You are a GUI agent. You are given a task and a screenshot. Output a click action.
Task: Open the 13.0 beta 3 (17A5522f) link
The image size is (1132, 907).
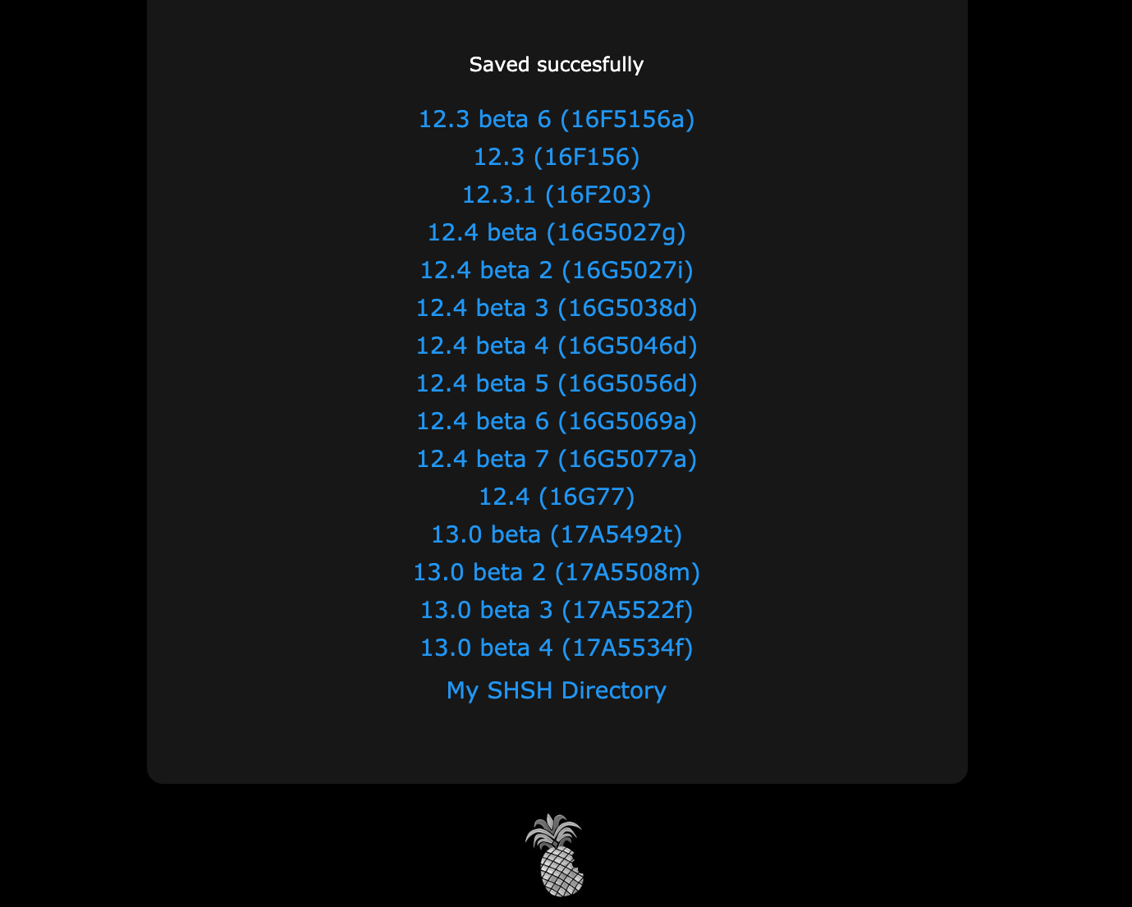[557, 611]
